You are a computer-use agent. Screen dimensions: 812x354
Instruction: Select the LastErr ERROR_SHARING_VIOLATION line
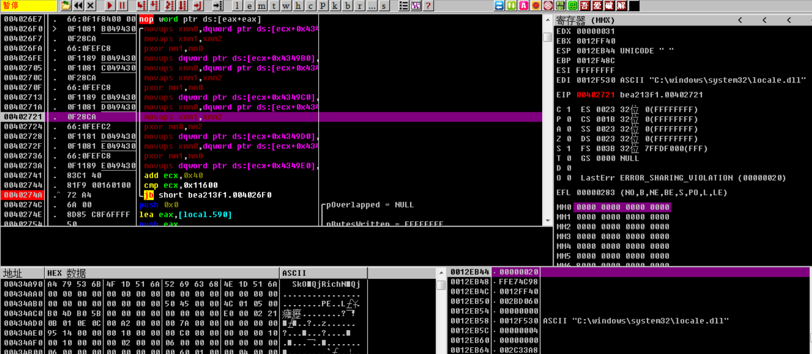pyautogui.click(x=683, y=178)
